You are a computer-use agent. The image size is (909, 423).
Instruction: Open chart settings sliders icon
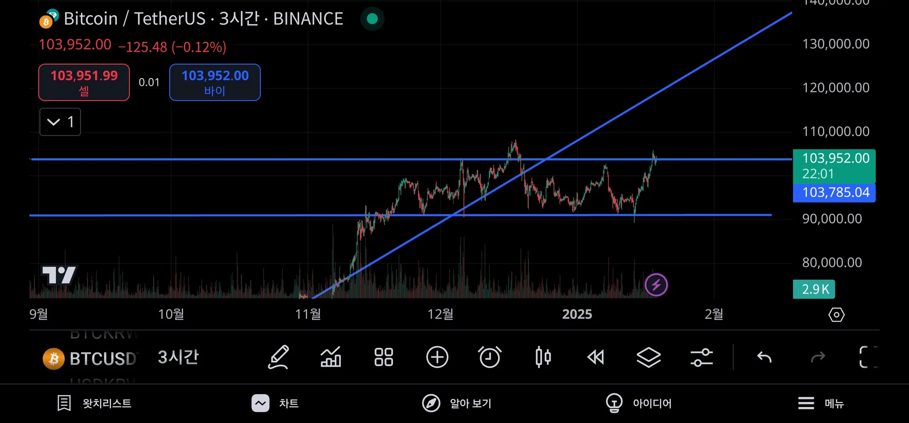[701, 357]
